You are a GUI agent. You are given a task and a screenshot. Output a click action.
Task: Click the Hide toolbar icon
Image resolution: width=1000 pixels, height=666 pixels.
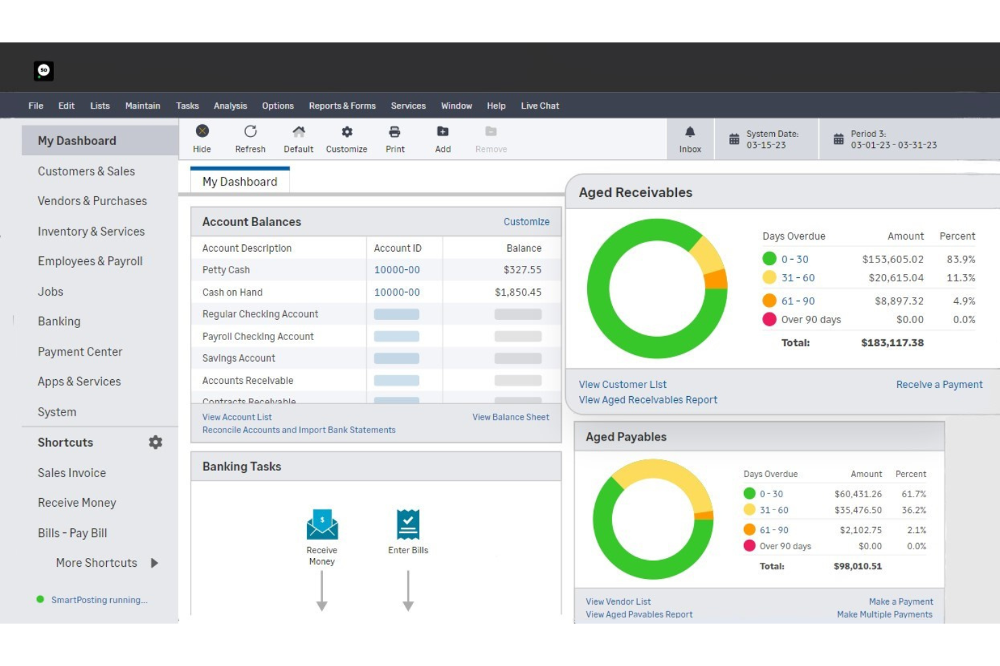point(202,131)
